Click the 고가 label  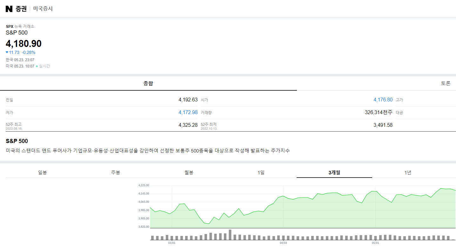399,100
